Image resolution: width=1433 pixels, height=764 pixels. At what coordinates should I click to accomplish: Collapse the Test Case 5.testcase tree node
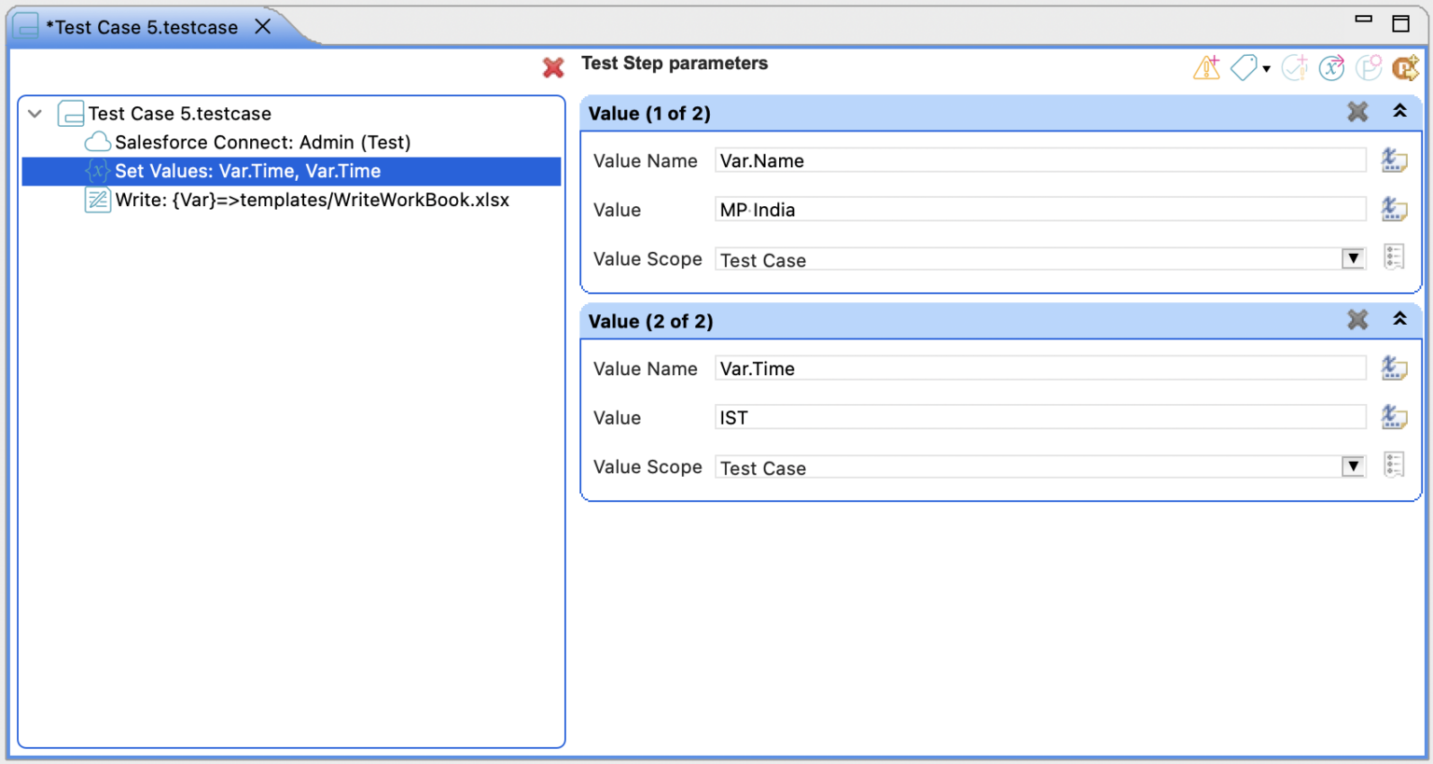[x=34, y=113]
